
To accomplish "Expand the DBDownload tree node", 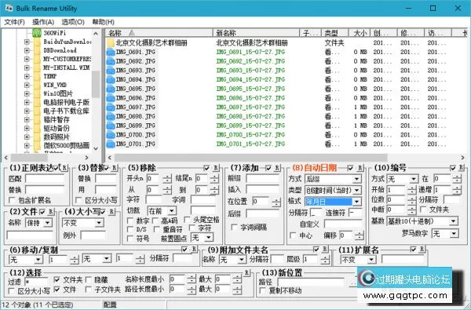I will coord(27,50).
